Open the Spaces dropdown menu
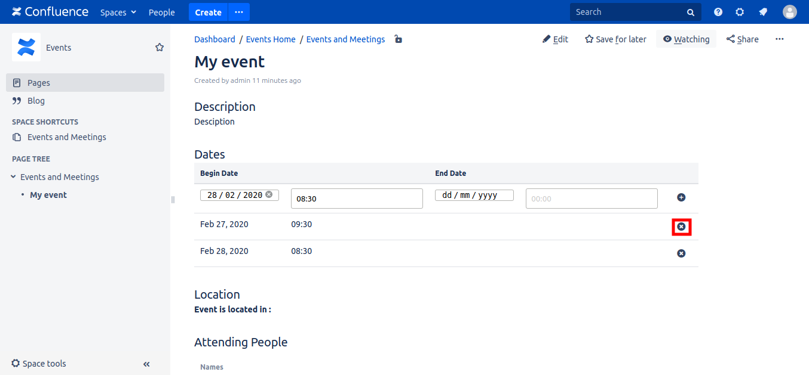The image size is (809, 375). click(118, 12)
